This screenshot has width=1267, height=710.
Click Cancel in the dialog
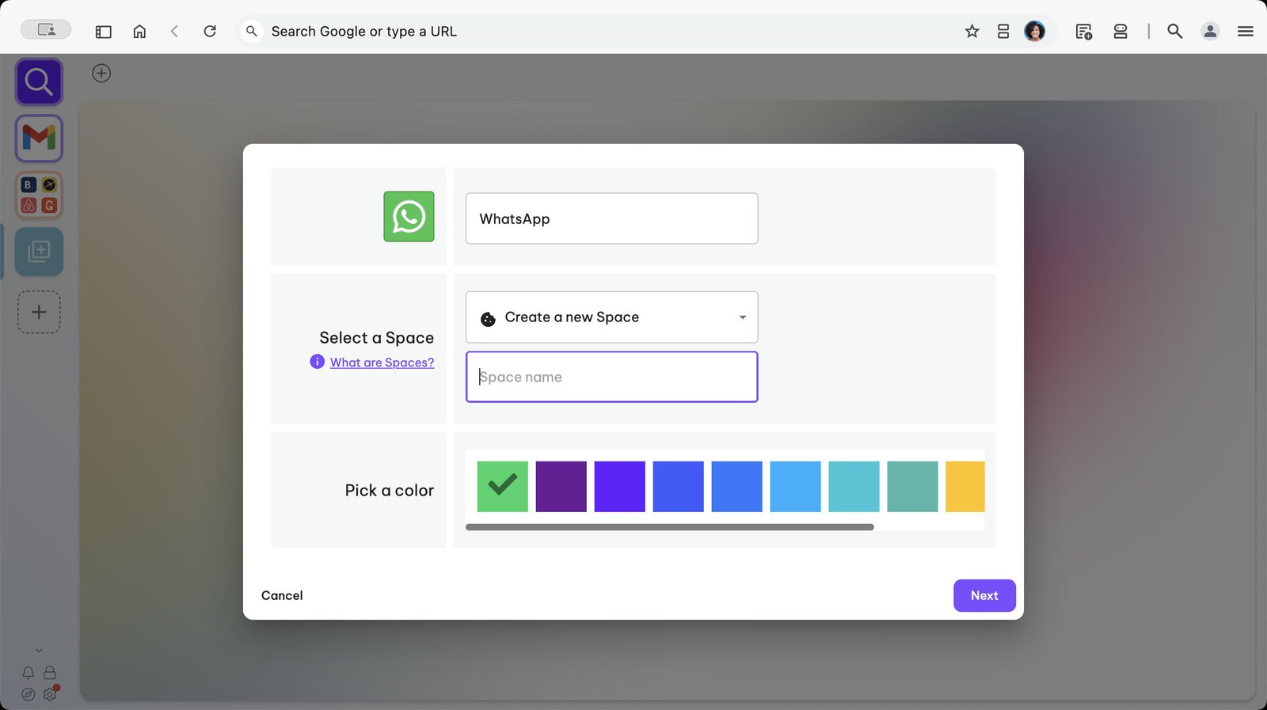click(x=282, y=596)
